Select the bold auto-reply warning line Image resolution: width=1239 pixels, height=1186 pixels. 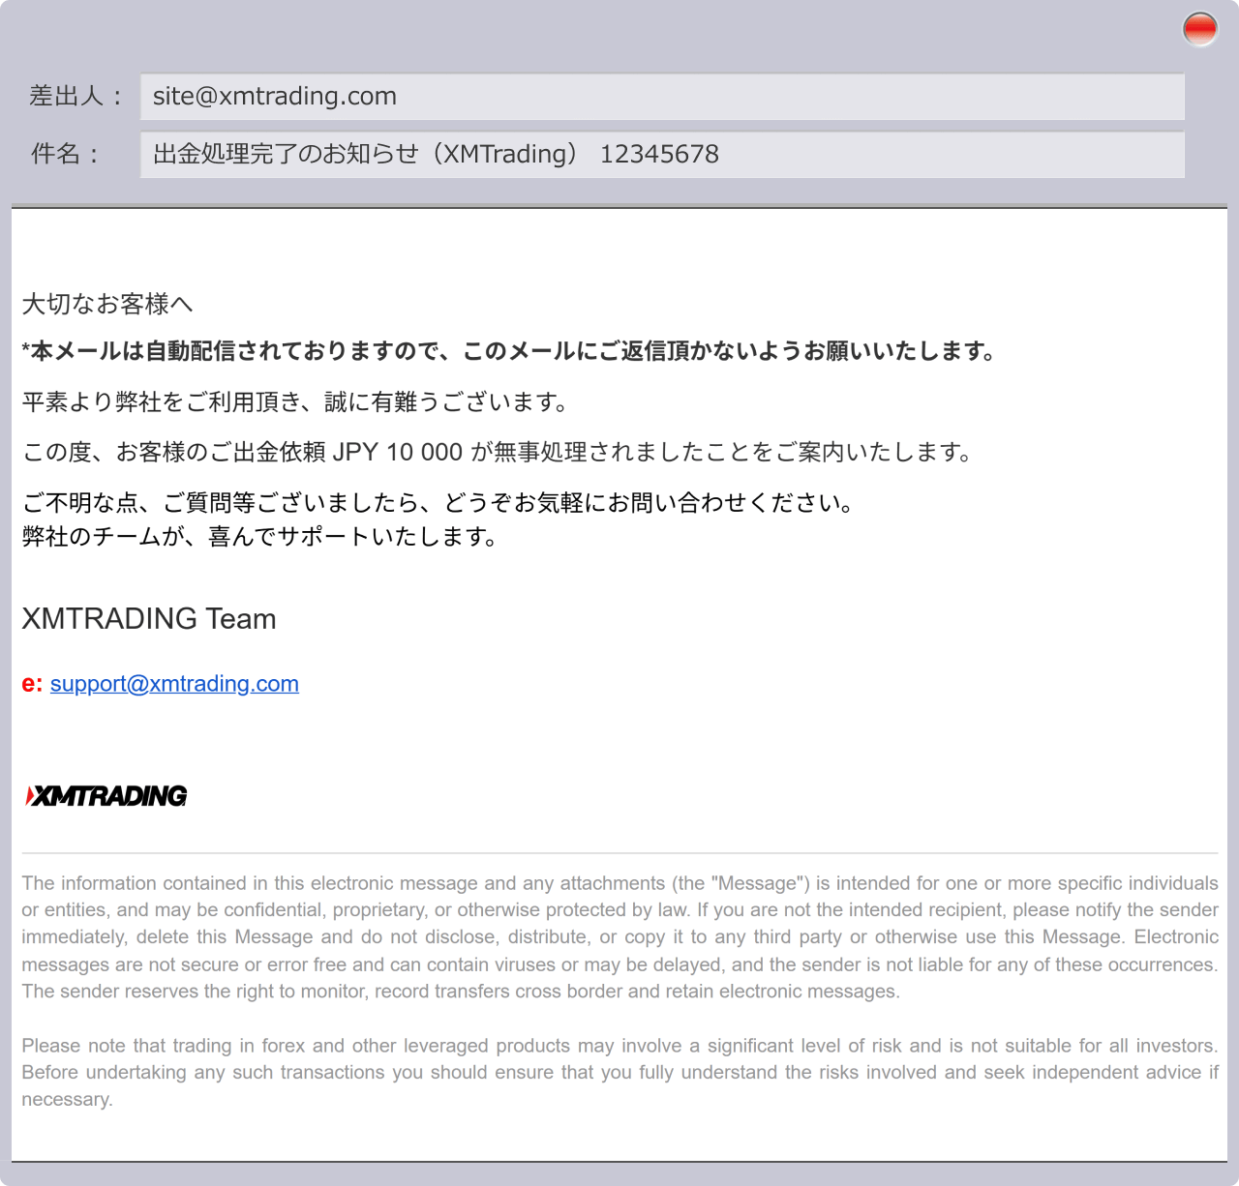coord(508,352)
